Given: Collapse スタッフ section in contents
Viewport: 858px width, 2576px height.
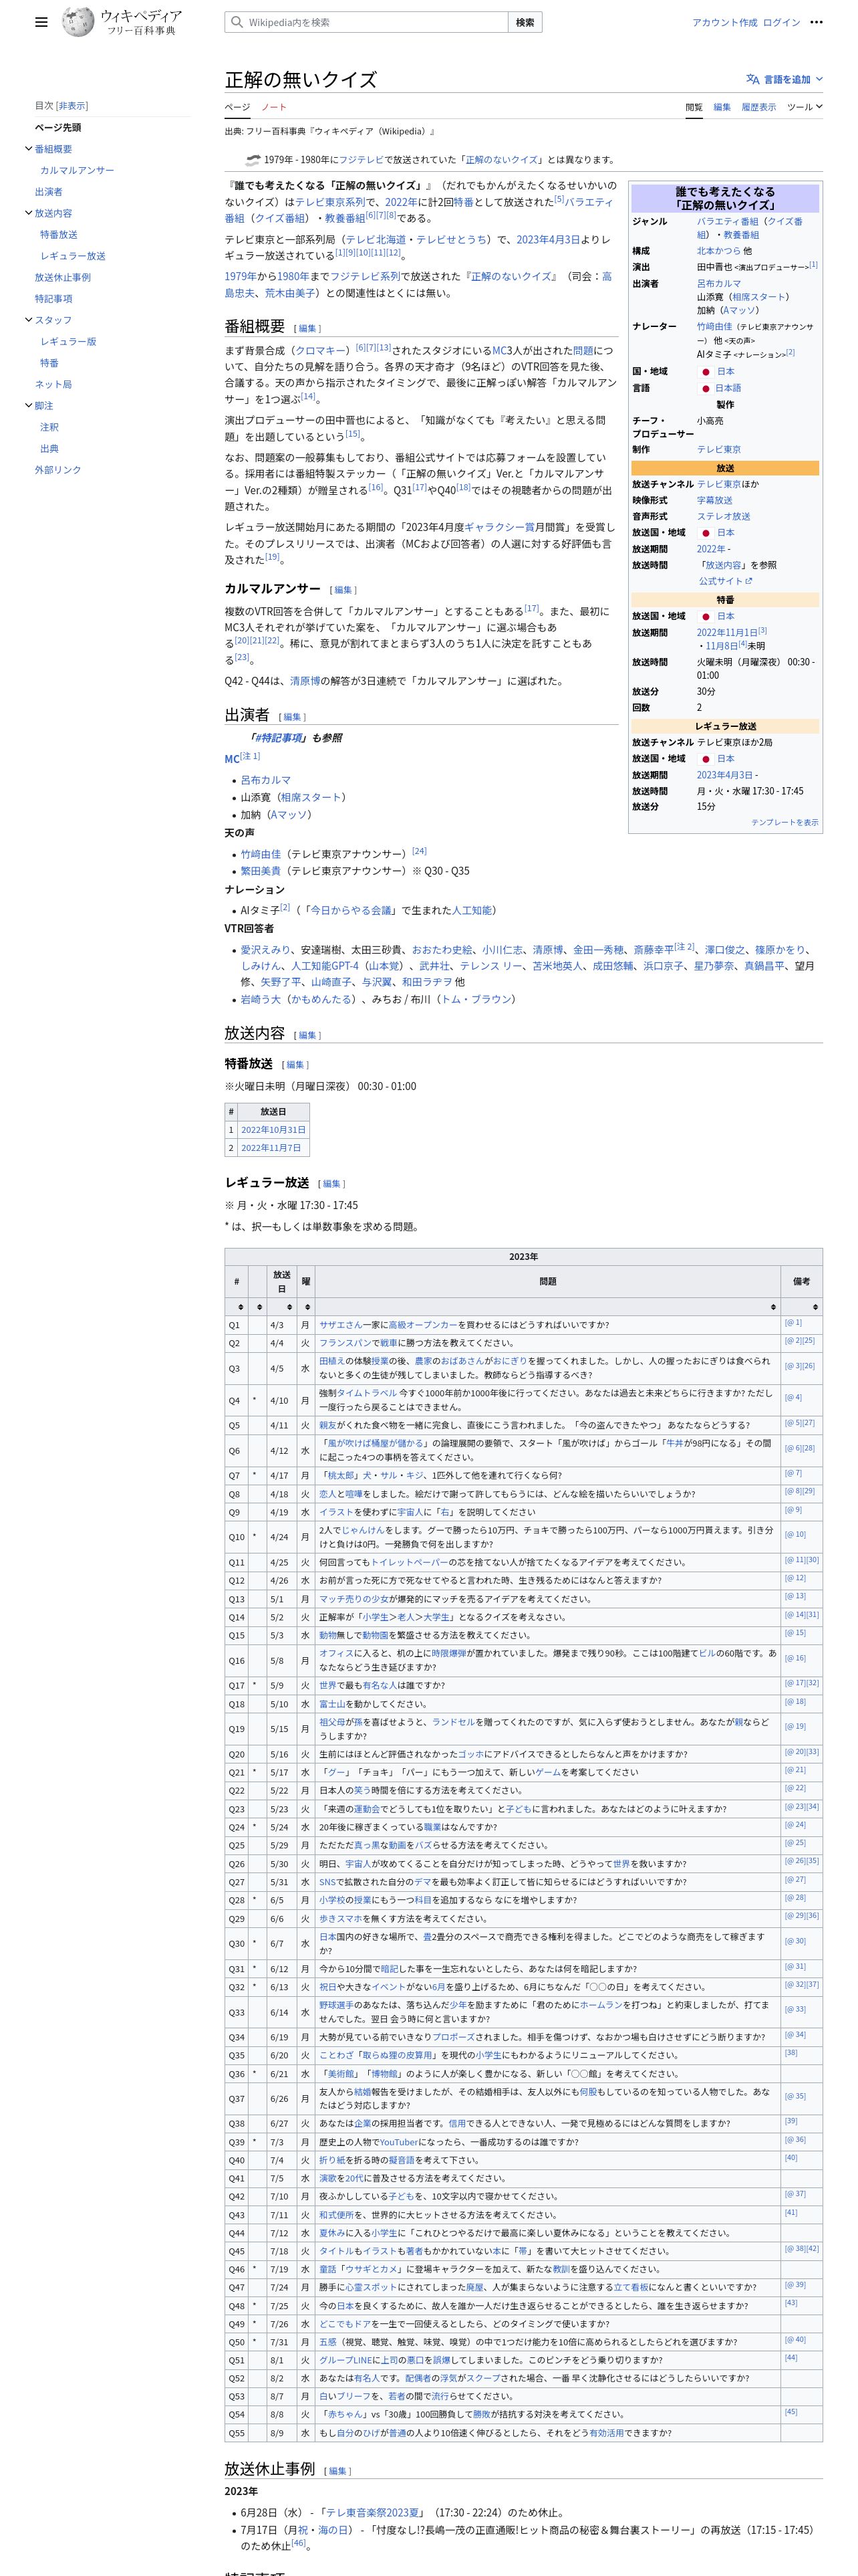Looking at the screenshot, I should point(28,320).
